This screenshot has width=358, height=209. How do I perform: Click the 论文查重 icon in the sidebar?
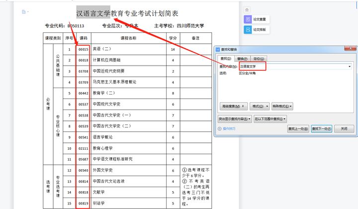[x=248, y=19]
